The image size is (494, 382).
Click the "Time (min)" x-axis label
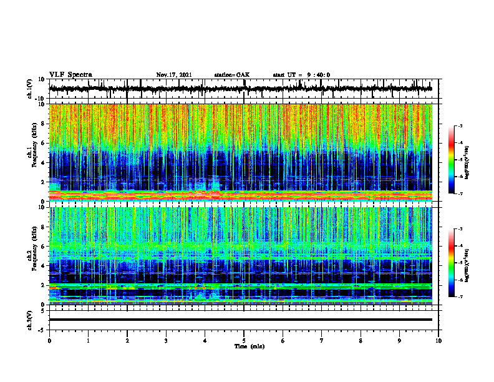pos(249,346)
